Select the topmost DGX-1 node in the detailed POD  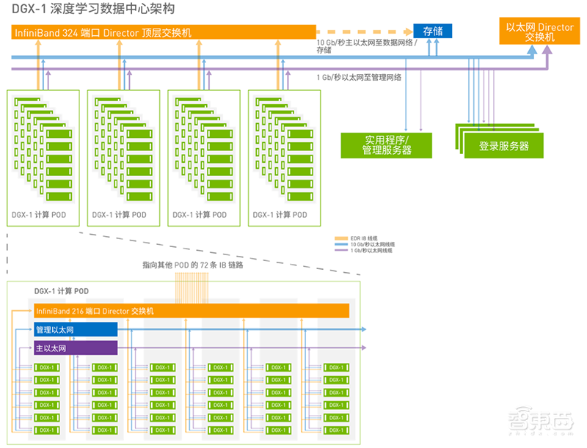(x=48, y=367)
